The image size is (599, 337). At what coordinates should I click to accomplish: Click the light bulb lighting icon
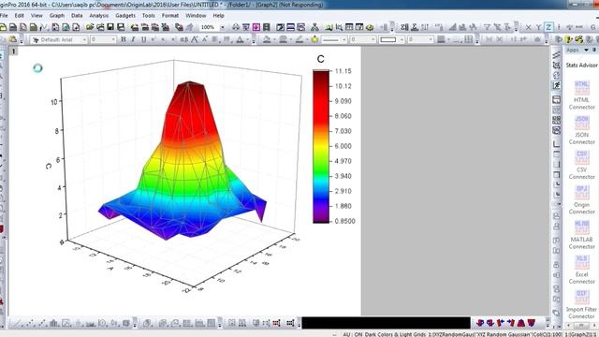[314, 39]
